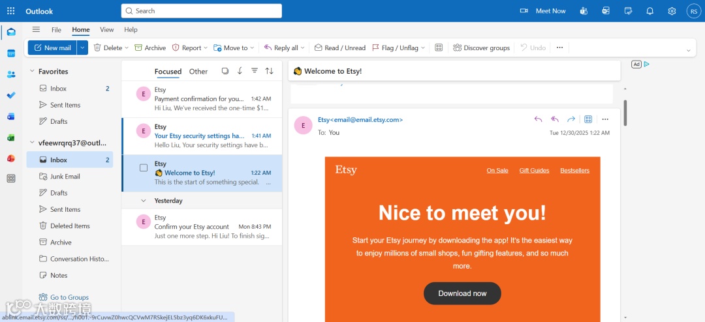Open the Report dropdown arrow
The width and height of the screenshot is (705, 322).
click(x=206, y=48)
